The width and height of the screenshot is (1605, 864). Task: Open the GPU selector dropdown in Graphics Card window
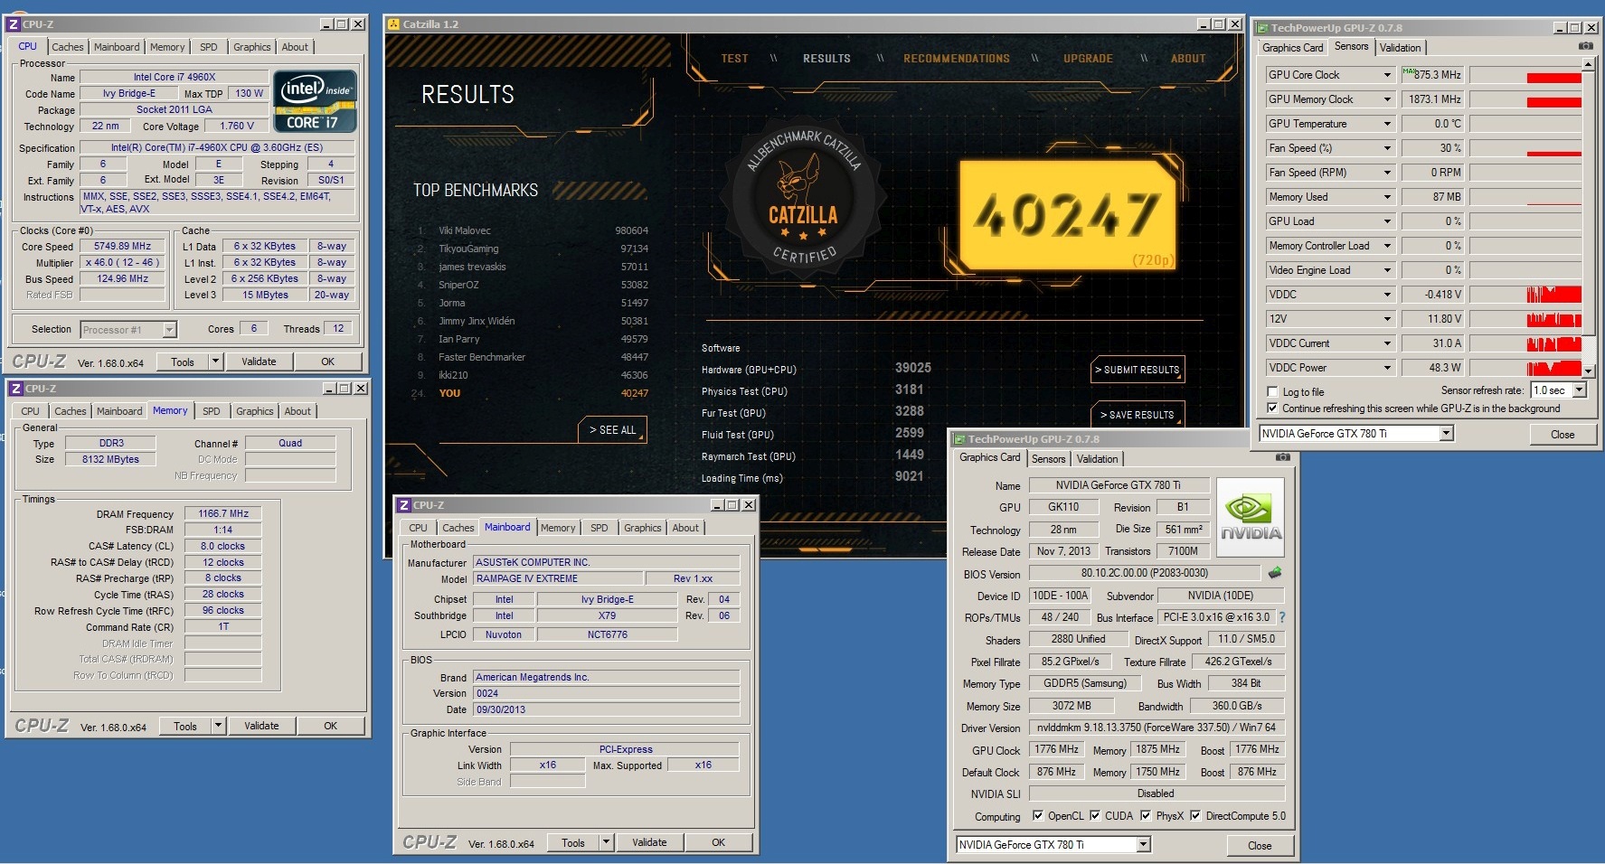(1143, 845)
